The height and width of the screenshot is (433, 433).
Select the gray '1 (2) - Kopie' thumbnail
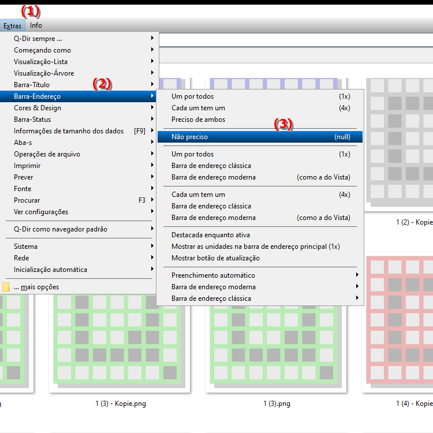pyautogui.click(x=400, y=144)
